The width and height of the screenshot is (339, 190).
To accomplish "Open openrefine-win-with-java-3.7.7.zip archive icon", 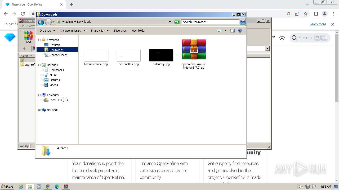I will pyautogui.click(x=194, y=49).
